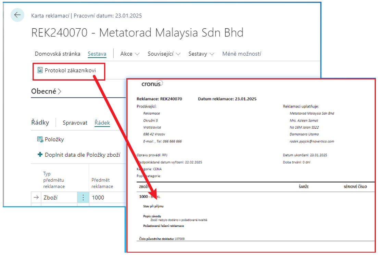Viewport: 380px width, 255px height.
Task: Select the Řádek tab in Řádky
Action: click(102, 123)
